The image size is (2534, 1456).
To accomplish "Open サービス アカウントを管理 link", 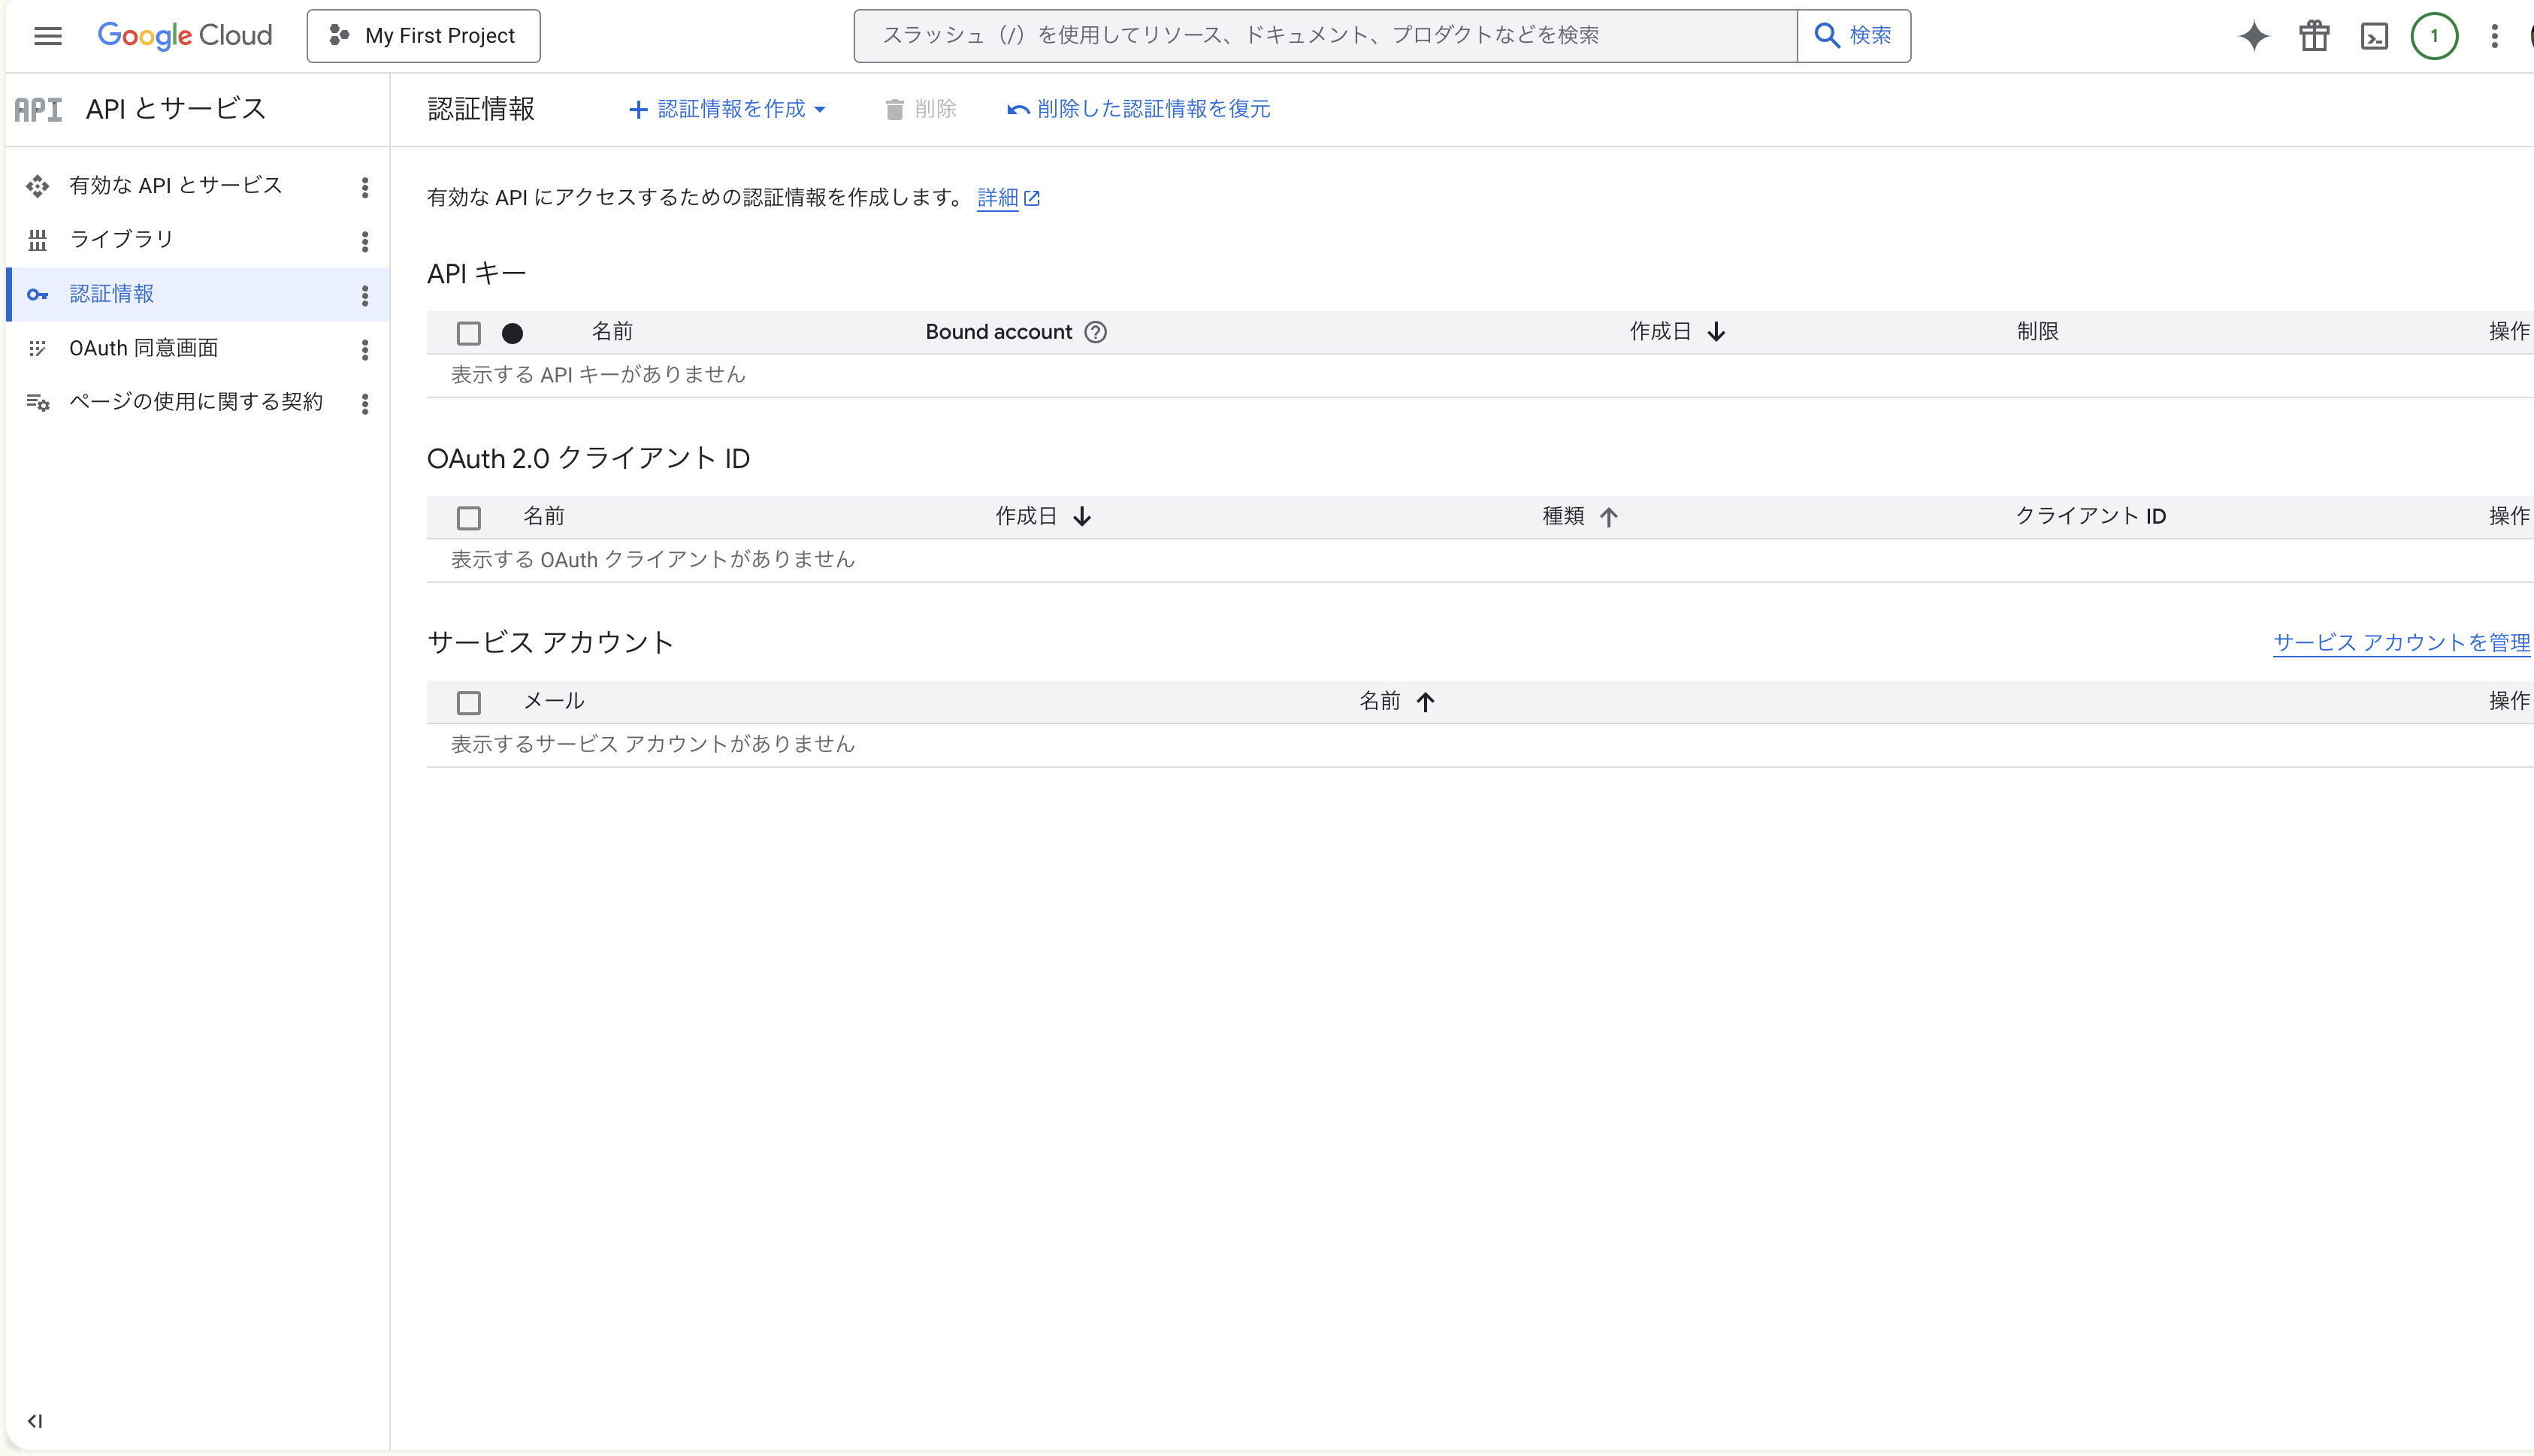I will coord(2402,642).
